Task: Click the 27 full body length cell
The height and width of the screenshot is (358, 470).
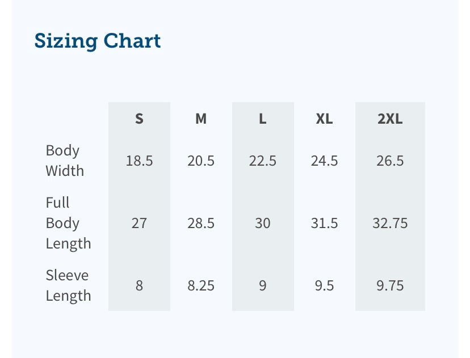Action: point(139,224)
